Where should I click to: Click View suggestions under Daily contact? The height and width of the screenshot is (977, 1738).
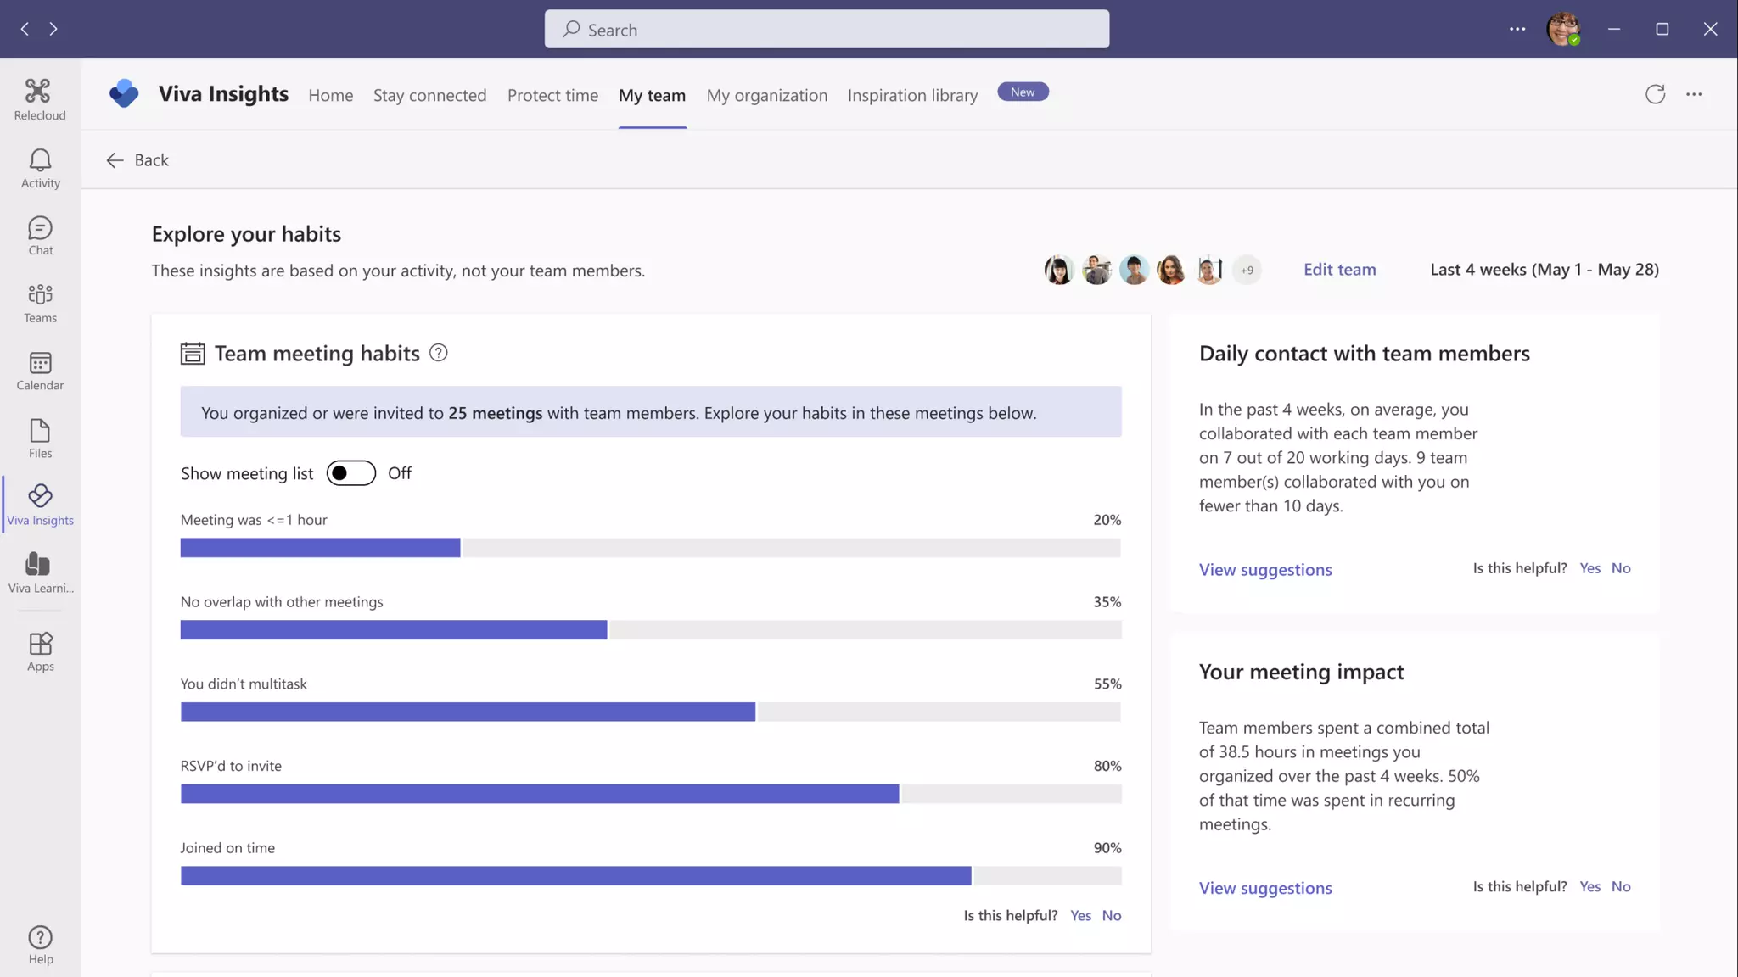[1264, 569]
